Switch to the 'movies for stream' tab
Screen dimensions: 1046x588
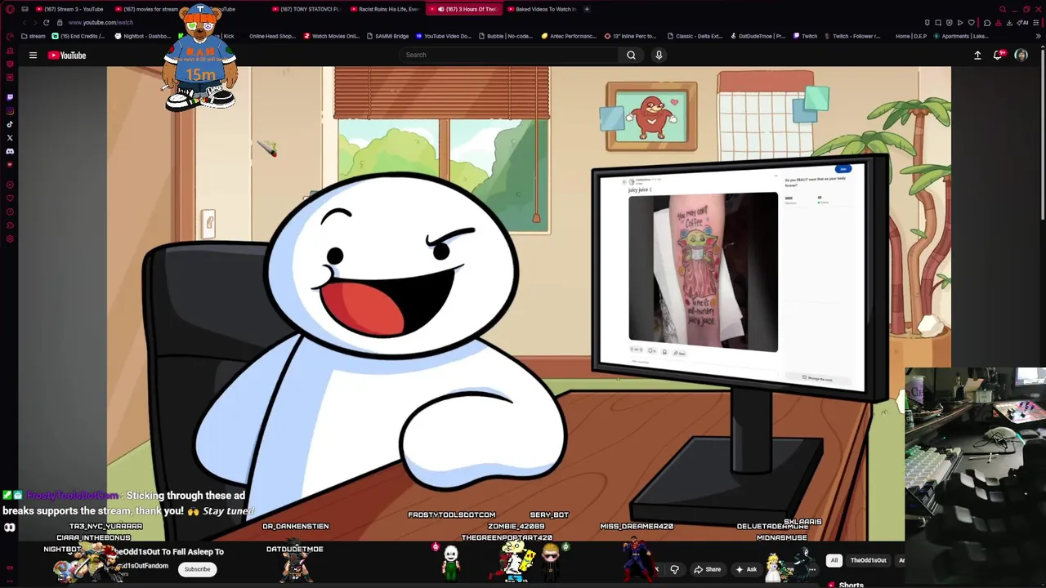[x=147, y=9]
